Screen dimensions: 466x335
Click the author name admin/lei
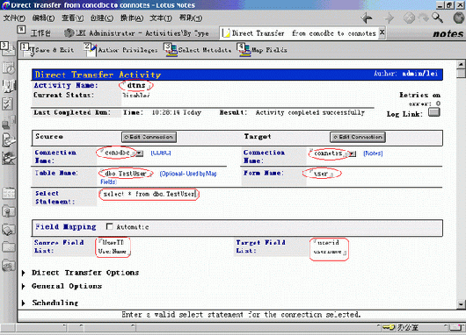pos(419,73)
